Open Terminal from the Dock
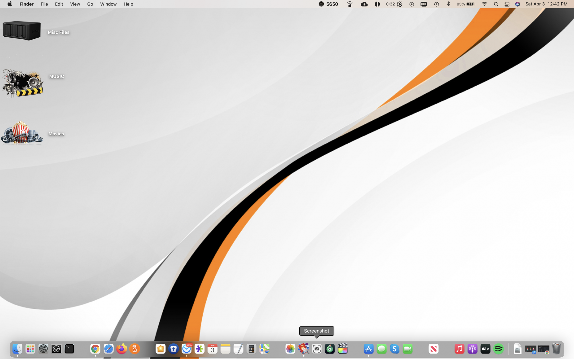This screenshot has height=359, width=574. tap(69, 349)
